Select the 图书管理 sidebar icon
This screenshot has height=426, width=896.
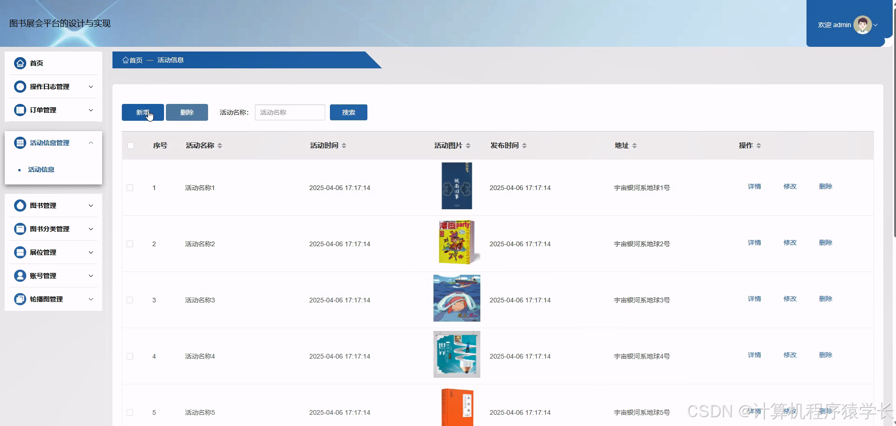pos(20,205)
